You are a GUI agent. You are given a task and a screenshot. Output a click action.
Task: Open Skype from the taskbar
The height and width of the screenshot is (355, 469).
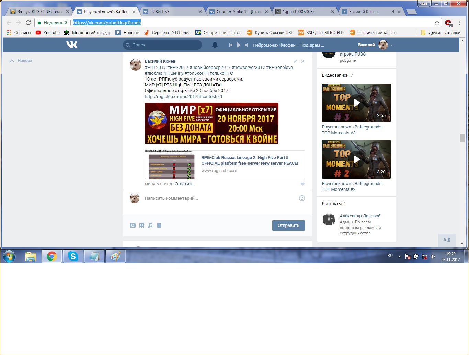point(73,256)
